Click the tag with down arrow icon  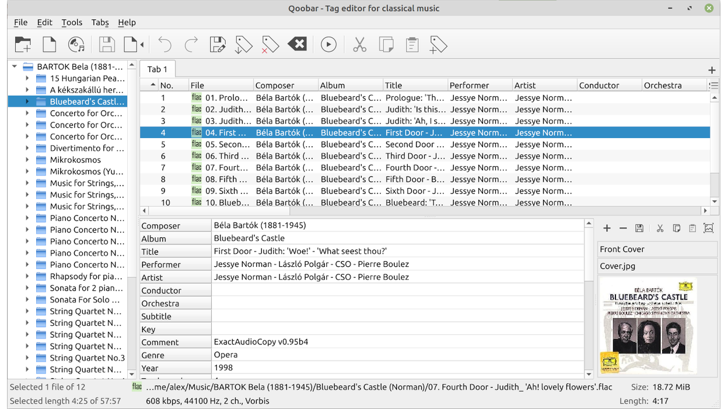click(x=243, y=45)
